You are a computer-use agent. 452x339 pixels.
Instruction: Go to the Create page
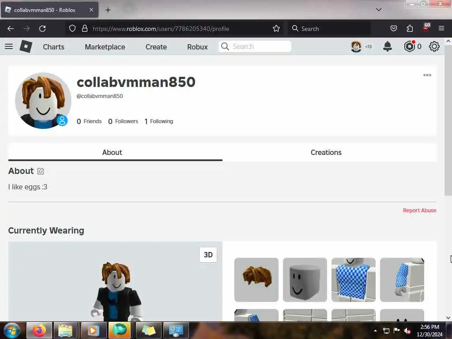tap(156, 47)
